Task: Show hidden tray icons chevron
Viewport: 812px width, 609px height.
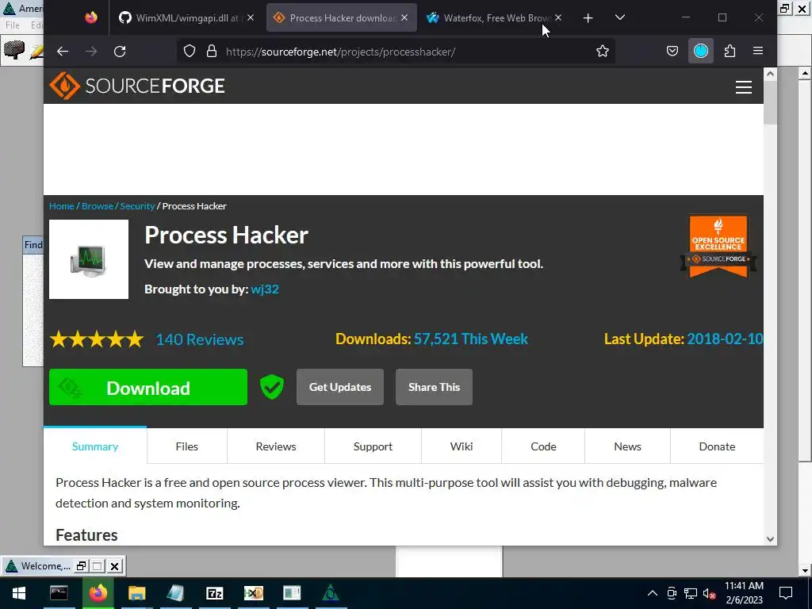Action: click(x=653, y=593)
